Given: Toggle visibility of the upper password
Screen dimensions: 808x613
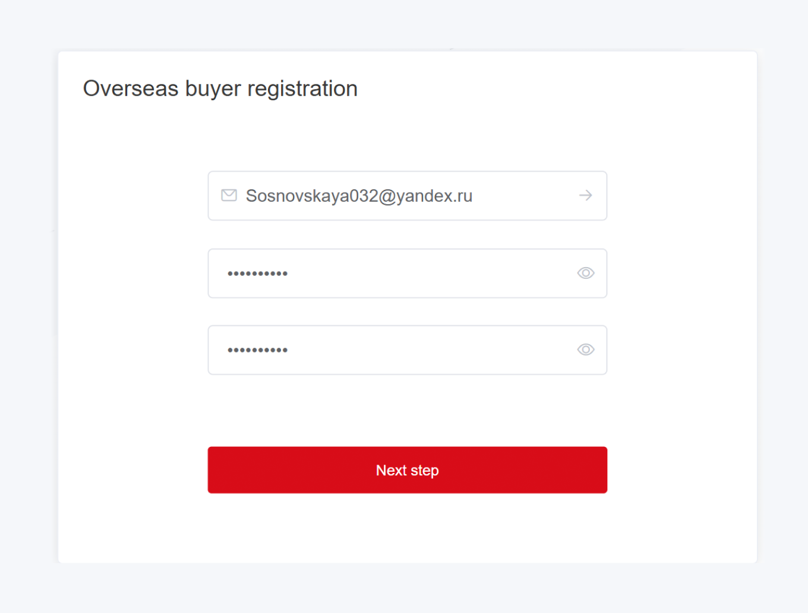Looking at the screenshot, I should click(585, 273).
